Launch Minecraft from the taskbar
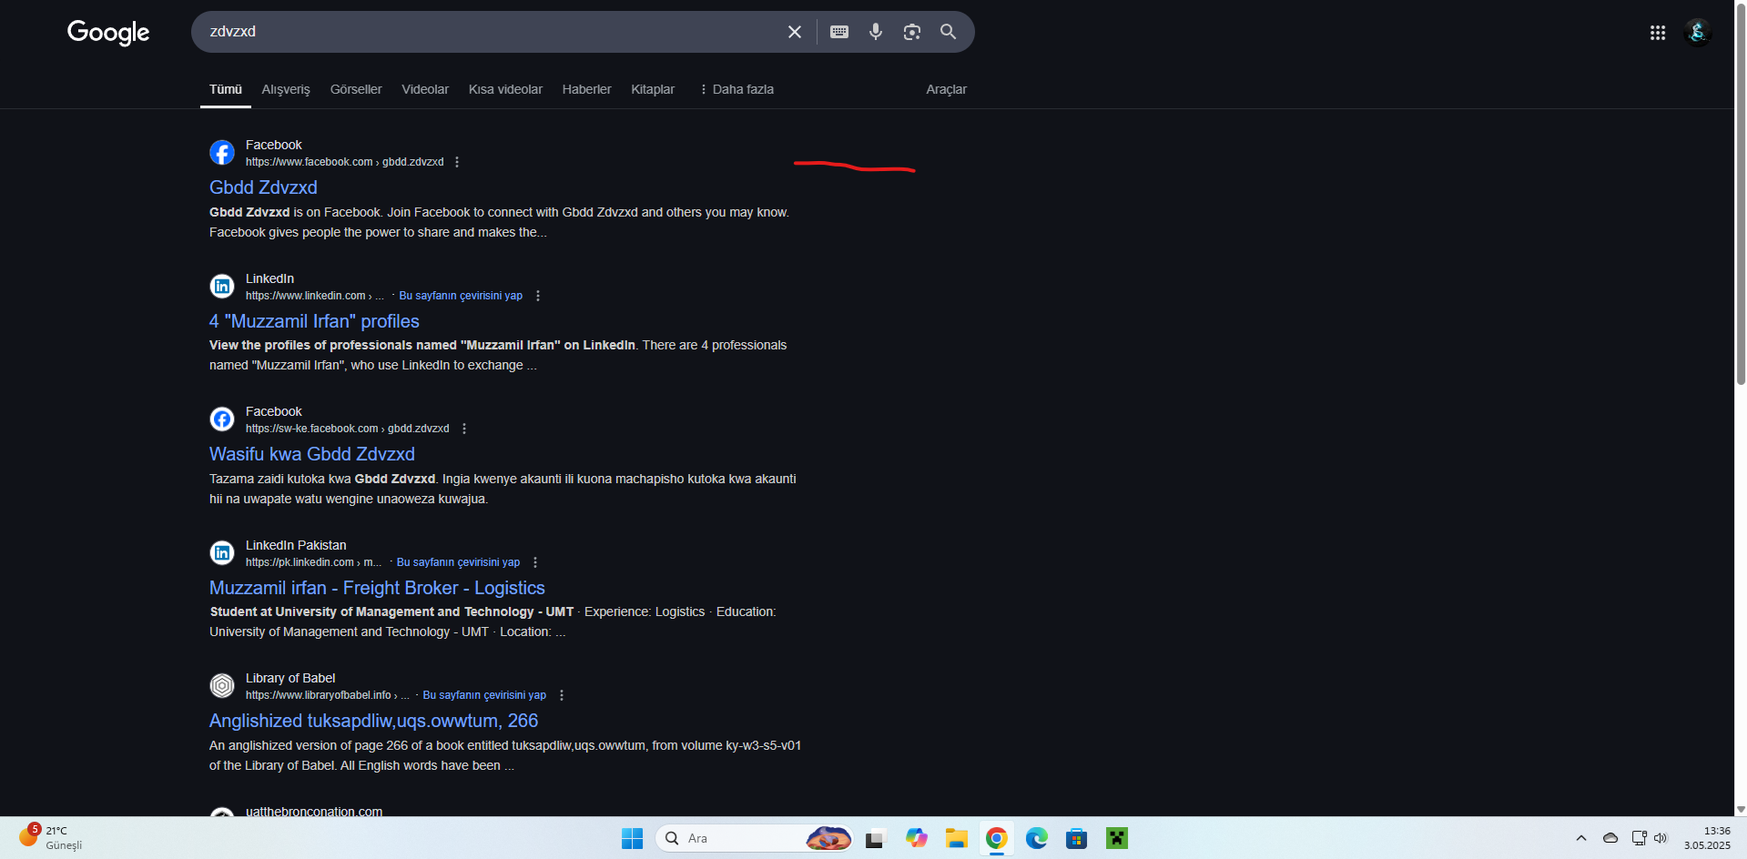The height and width of the screenshot is (859, 1747). [1117, 838]
